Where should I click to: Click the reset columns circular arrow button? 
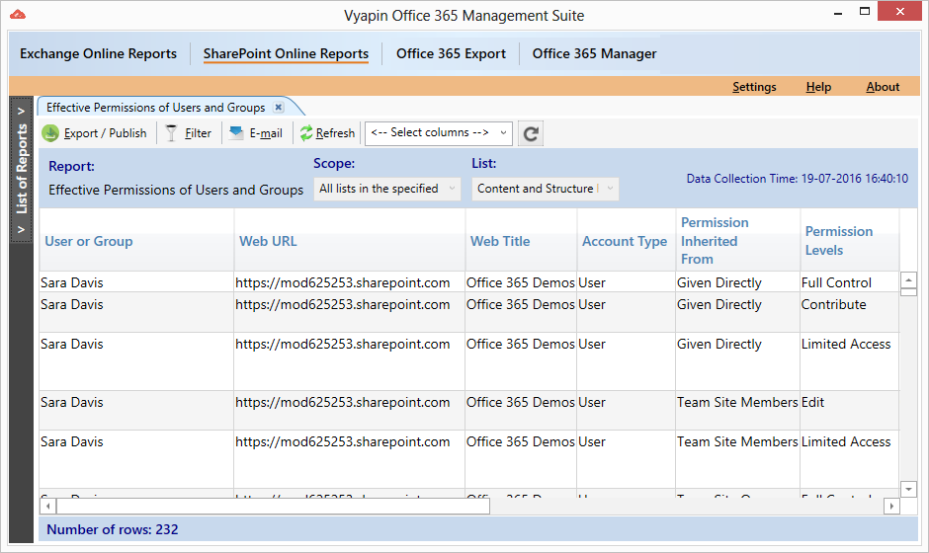[x=531, y=133]
